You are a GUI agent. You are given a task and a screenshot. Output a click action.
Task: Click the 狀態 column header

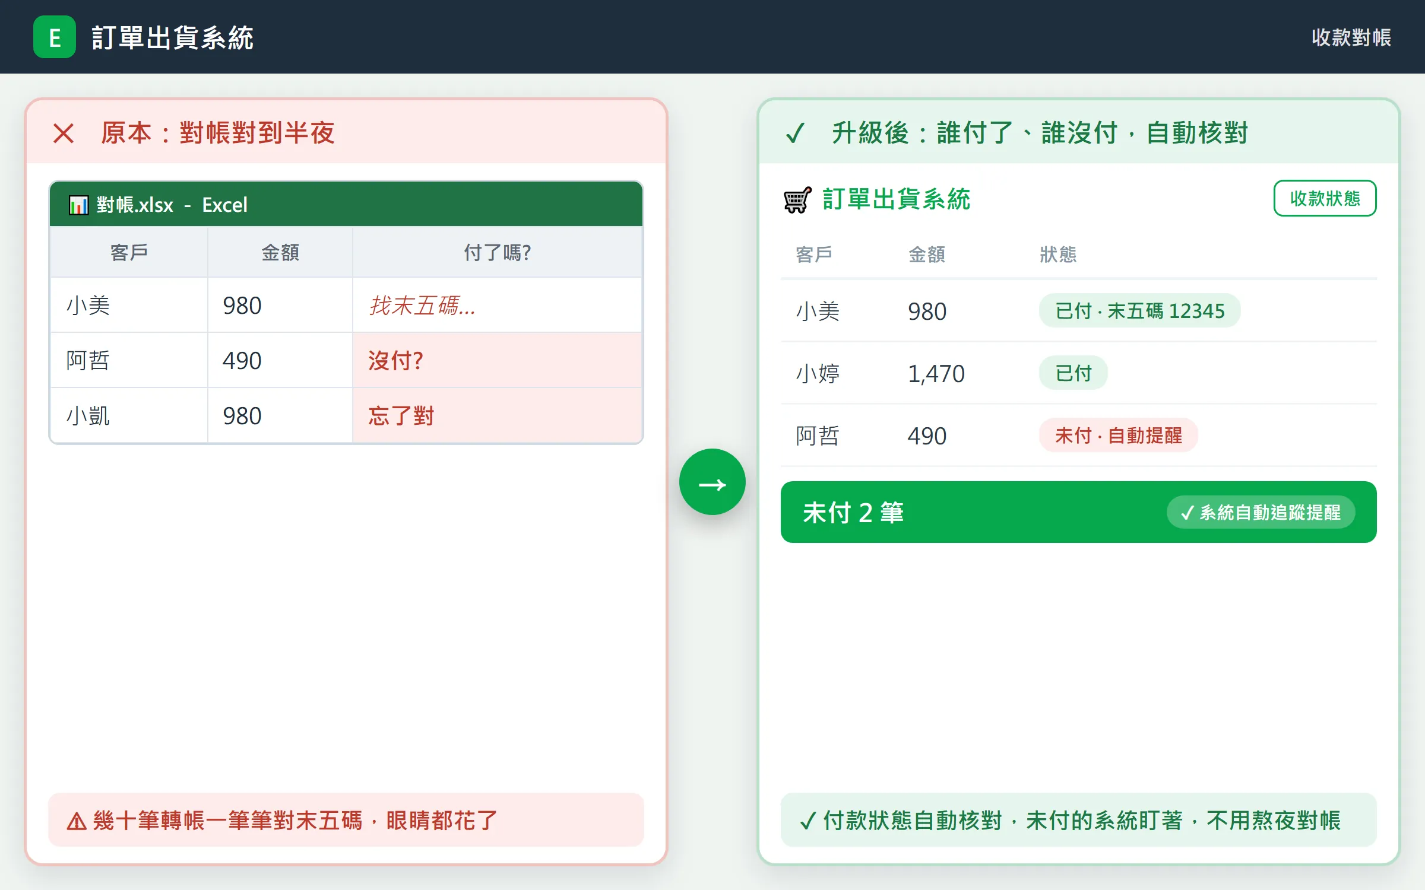click(1057, 255)
